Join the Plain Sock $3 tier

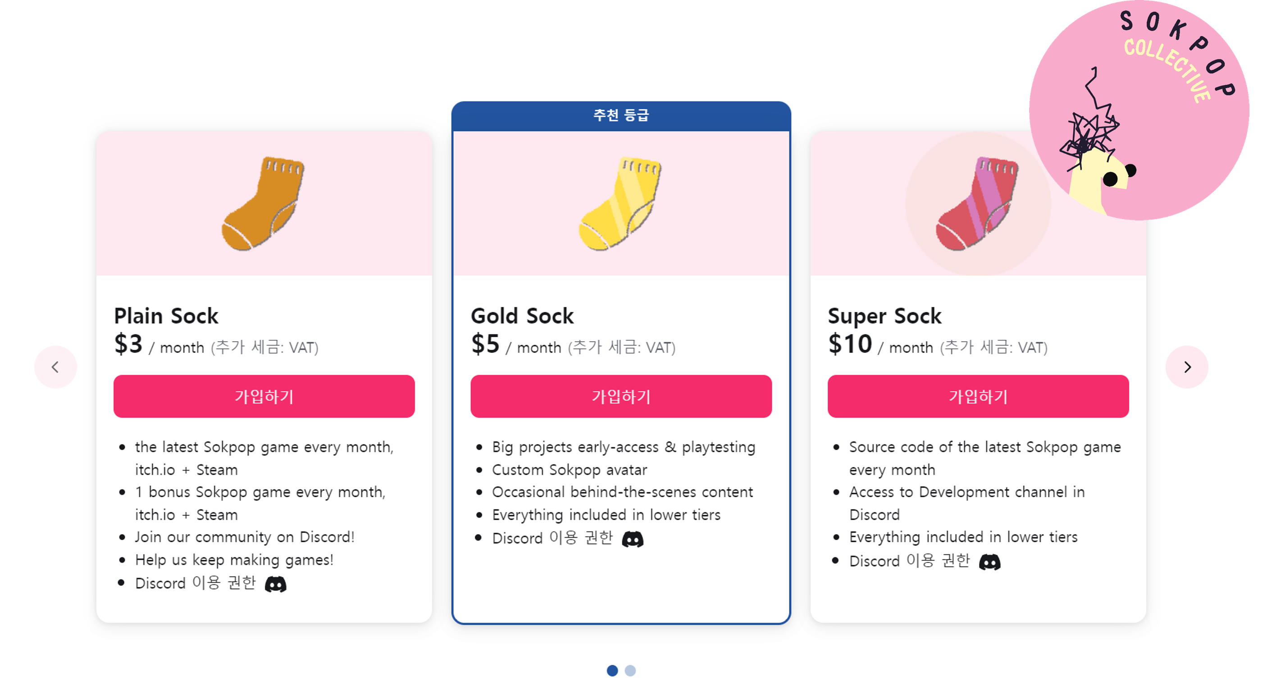pos(264,397)
